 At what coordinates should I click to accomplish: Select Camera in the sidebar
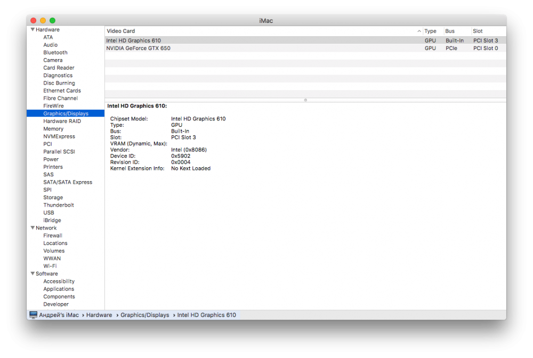click(x=53, y=60)
